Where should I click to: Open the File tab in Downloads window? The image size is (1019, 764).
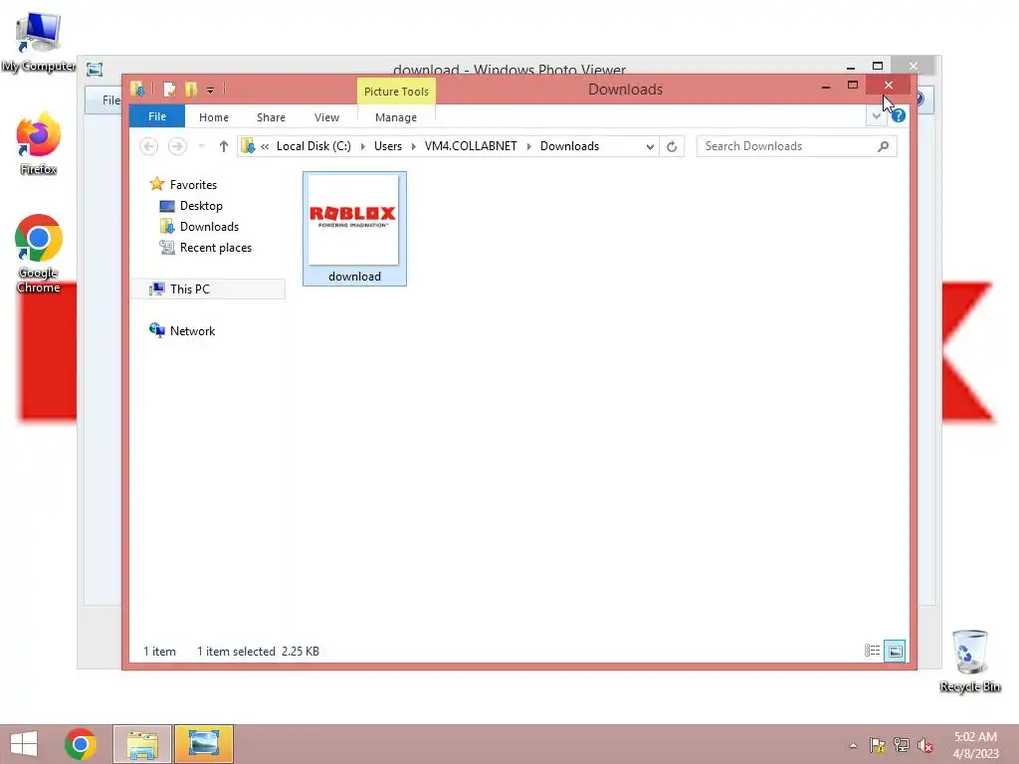point(156,117)
